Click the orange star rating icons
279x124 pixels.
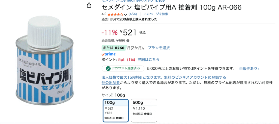[115, 14]
